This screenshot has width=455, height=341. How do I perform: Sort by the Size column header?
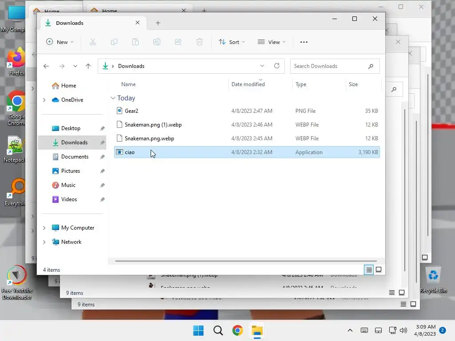click(x=353, y=84)
